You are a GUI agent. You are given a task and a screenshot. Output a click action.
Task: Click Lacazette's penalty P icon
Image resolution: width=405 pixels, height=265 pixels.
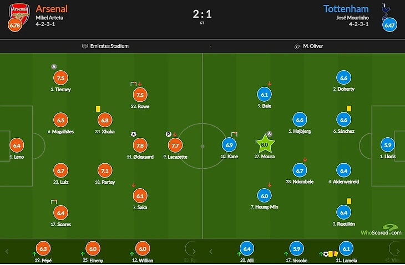169,134
